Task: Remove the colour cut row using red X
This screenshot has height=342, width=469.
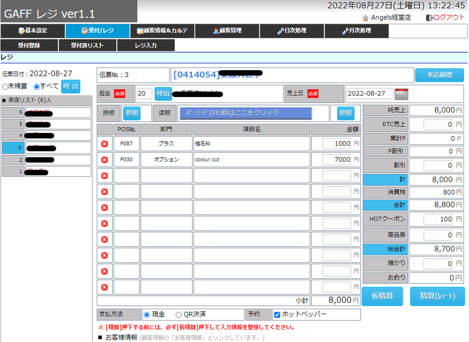Action: pos(104,160)
